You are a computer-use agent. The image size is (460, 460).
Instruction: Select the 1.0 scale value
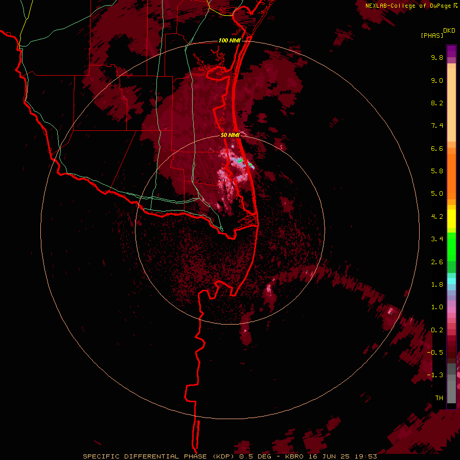437,307
